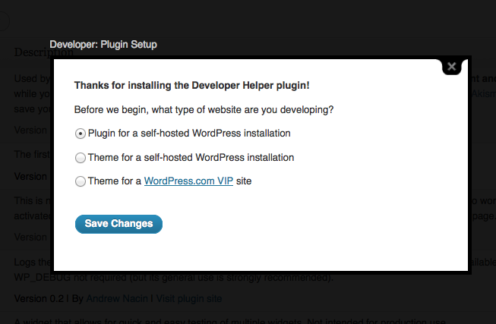The height and width of the screenshot is (324, 496).
Task: Click the 'Plugin for a self-hosted WordPress installation' label
Action: click(x=189, y=134)
